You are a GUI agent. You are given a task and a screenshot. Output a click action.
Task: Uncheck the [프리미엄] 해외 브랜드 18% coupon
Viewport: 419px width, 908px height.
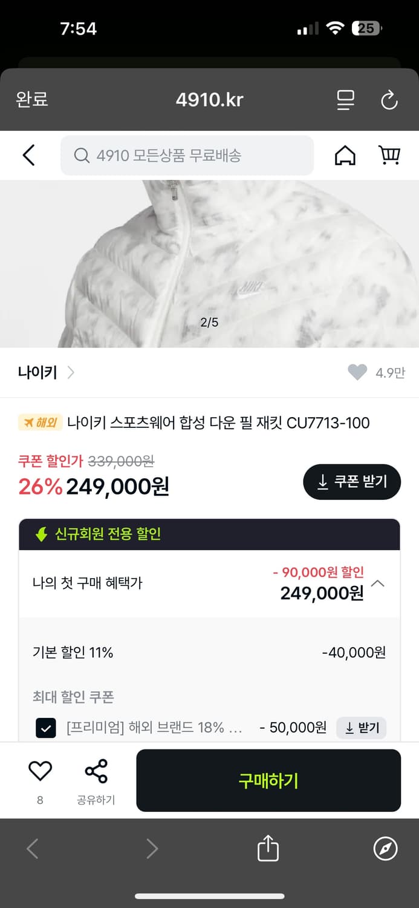[x=45, y=728]
